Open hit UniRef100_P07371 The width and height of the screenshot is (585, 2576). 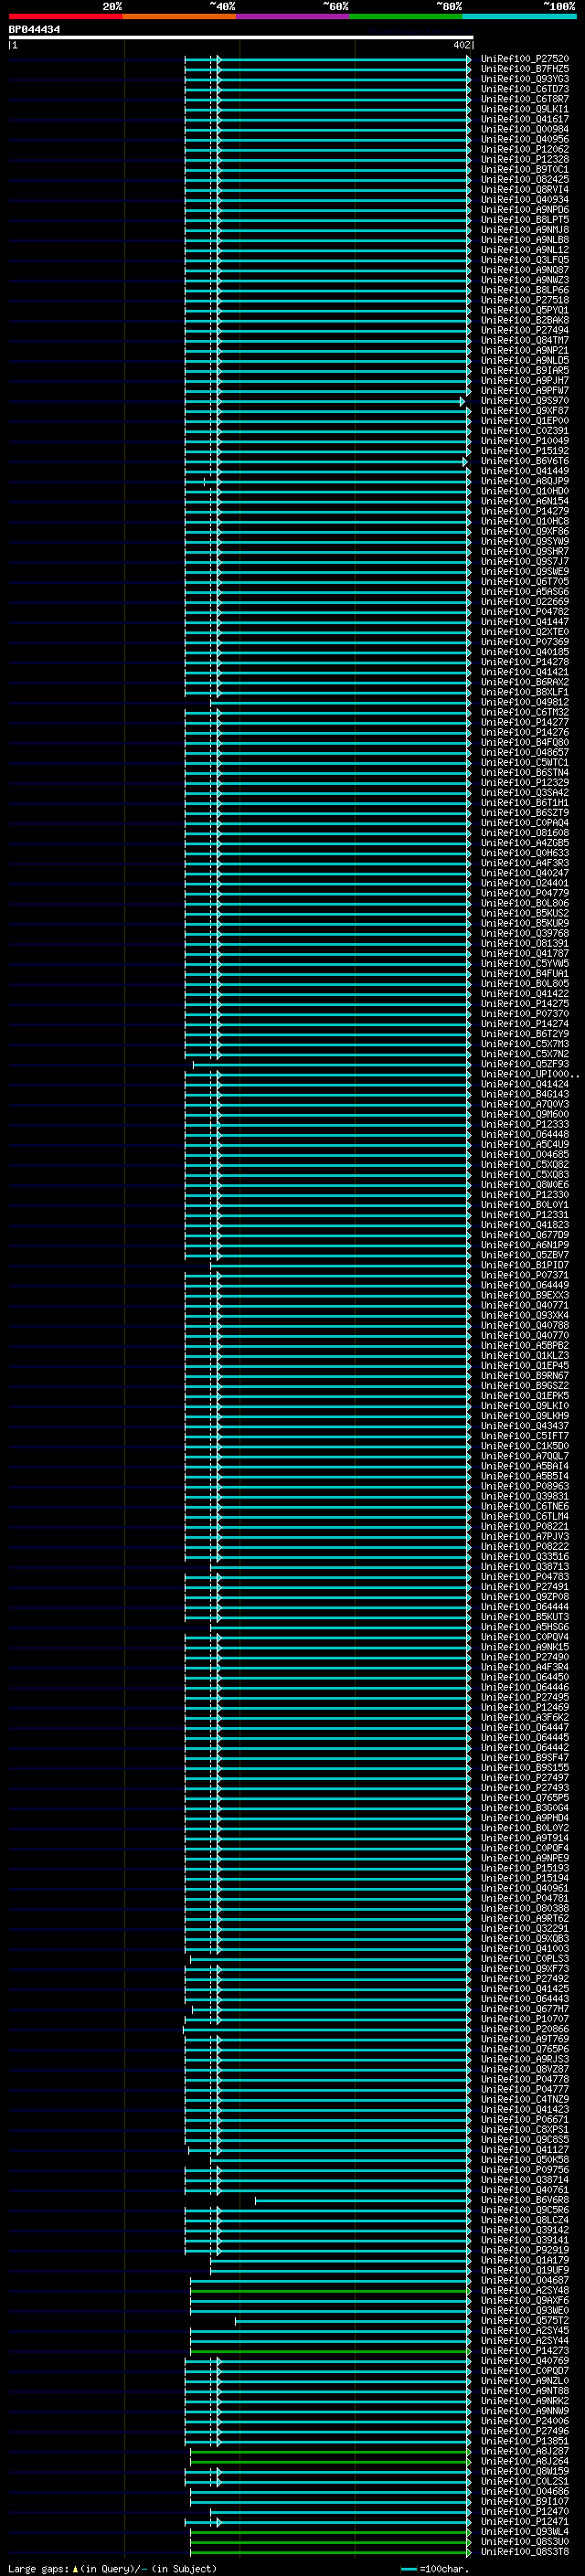tap(525, 1275)
